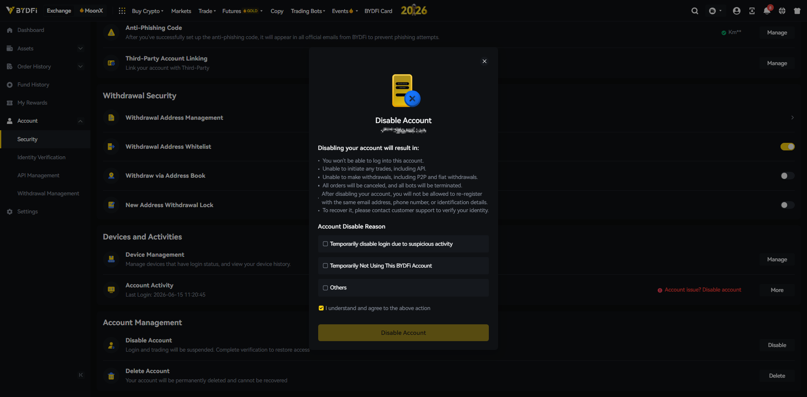Click the Settings gear icon in the sidebar
Screen dimensions: 807x397
click(10, 212)
